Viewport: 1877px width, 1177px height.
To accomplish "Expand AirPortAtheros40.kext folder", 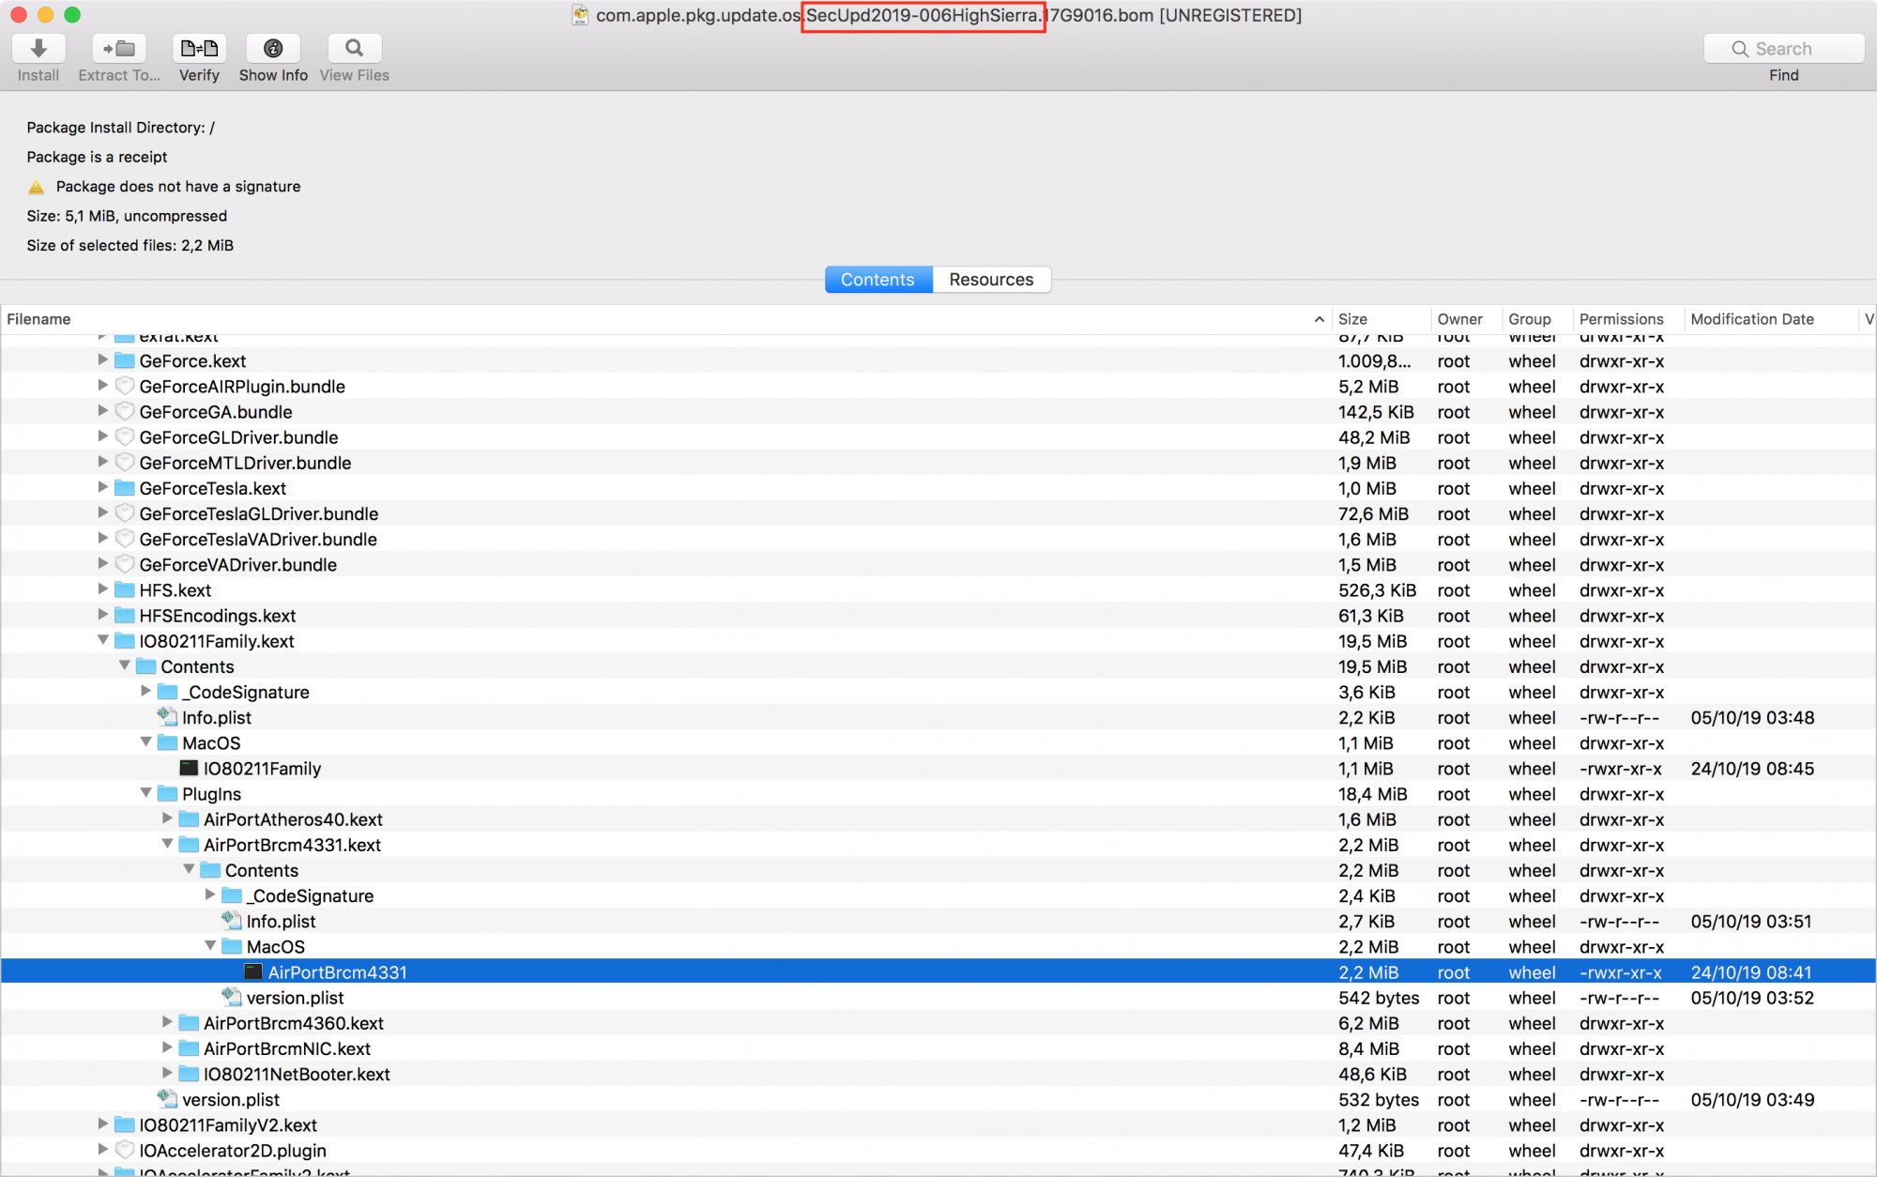I will (x=167, y=819).
